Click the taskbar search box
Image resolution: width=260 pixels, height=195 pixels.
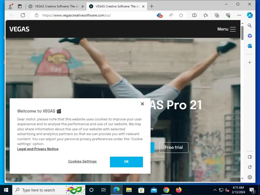tap(49, 190)
